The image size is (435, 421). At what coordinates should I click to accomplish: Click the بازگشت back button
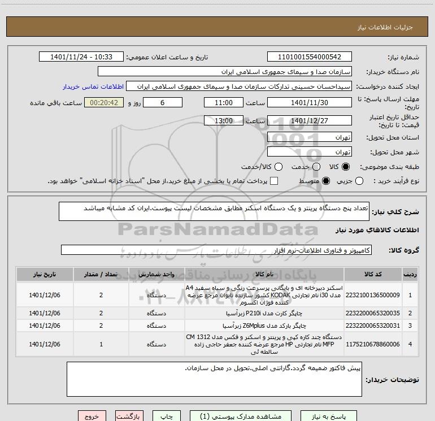[129, 416]
